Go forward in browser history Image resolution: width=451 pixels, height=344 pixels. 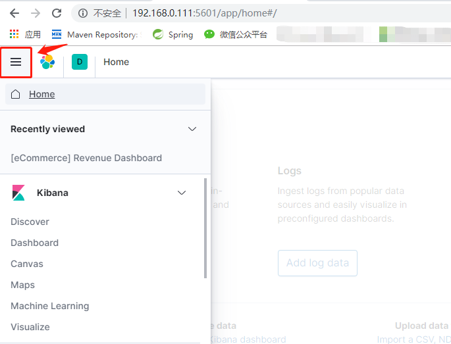(x=36, y=13)
